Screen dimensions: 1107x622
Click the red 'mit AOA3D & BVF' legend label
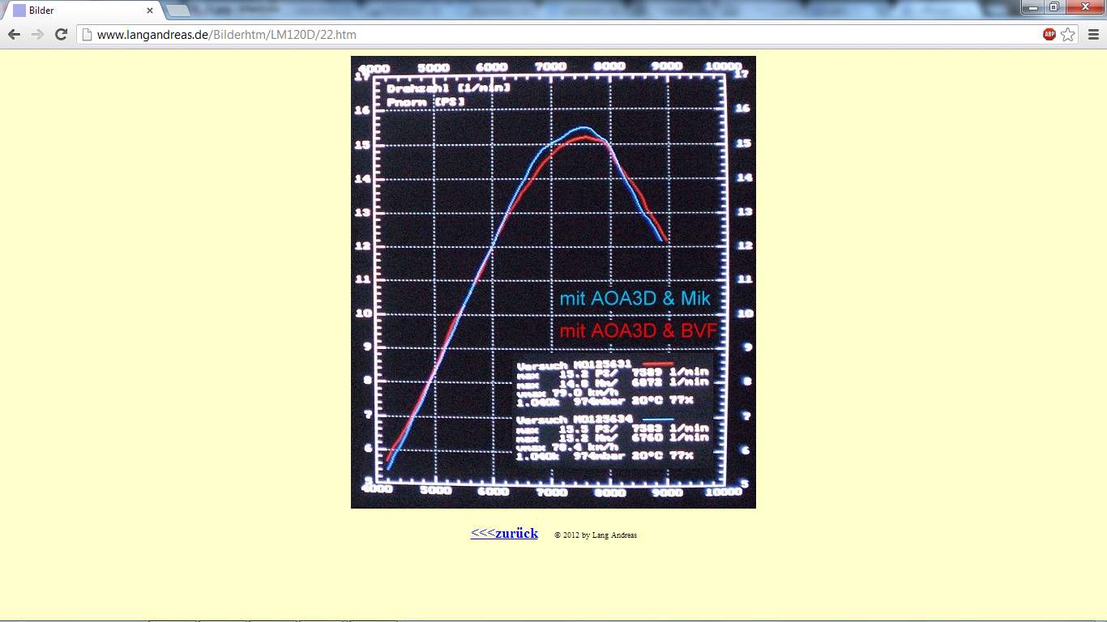[638, 330]
